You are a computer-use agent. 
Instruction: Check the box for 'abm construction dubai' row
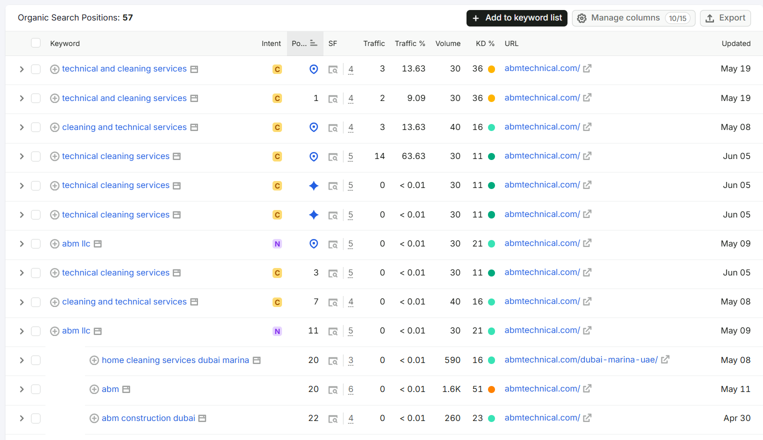(x=35, y=418)
